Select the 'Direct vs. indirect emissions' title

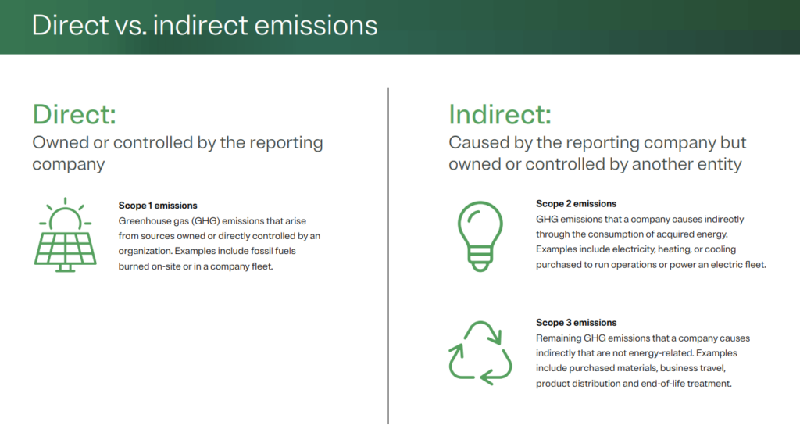205,26
